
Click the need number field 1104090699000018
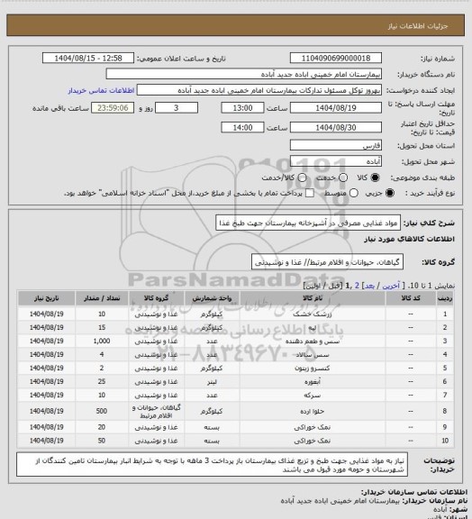pyautogui.click(x=336, y=58)
